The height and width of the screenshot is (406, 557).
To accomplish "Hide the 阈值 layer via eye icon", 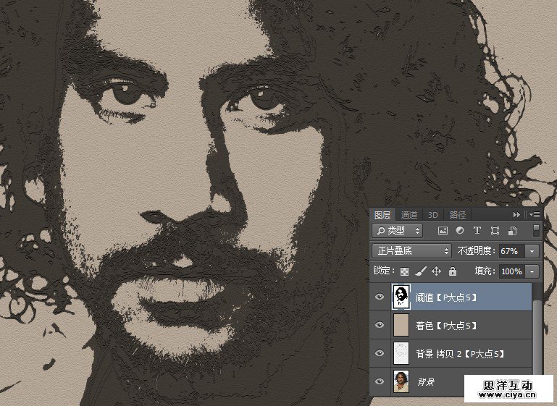I will click(380, 297).
